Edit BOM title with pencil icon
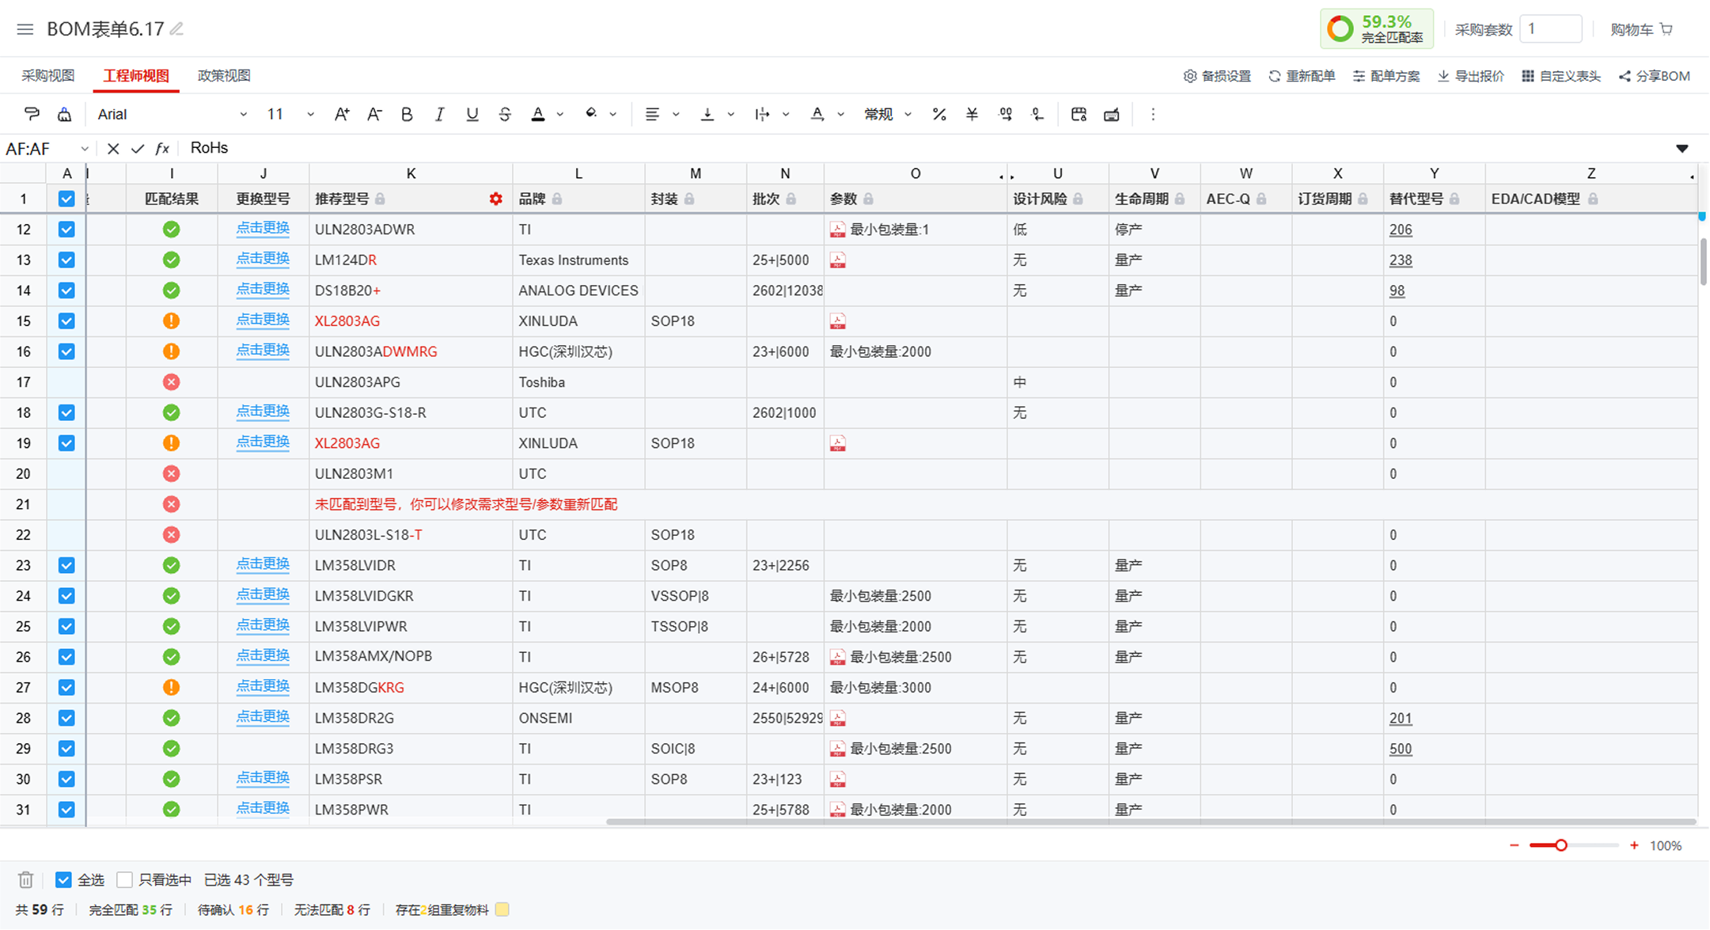 (x=177, y=29)
